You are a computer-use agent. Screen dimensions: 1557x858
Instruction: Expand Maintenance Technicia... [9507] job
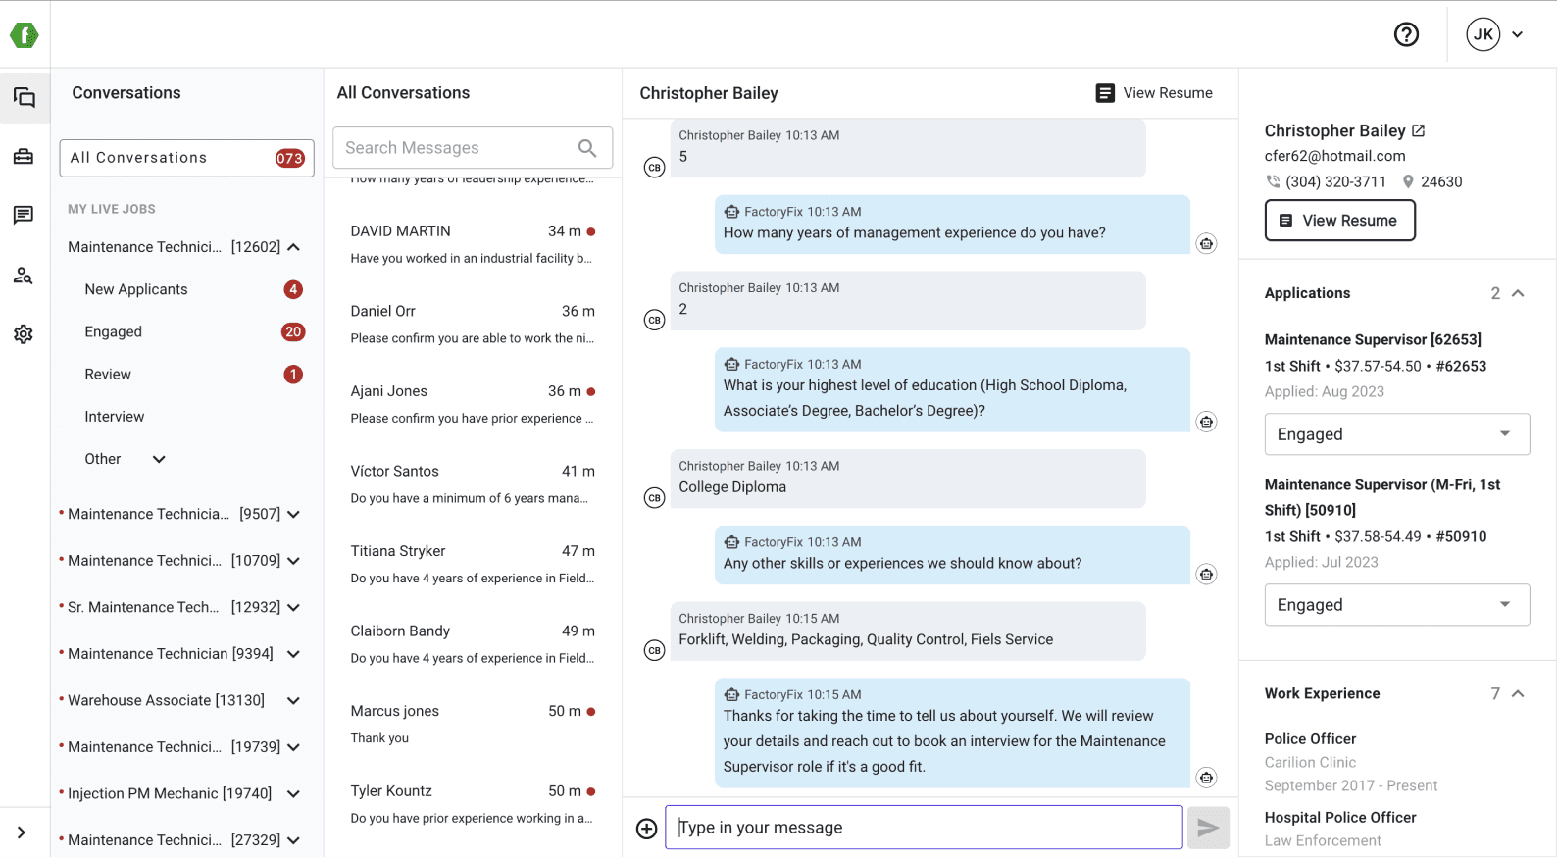point(293,514)
